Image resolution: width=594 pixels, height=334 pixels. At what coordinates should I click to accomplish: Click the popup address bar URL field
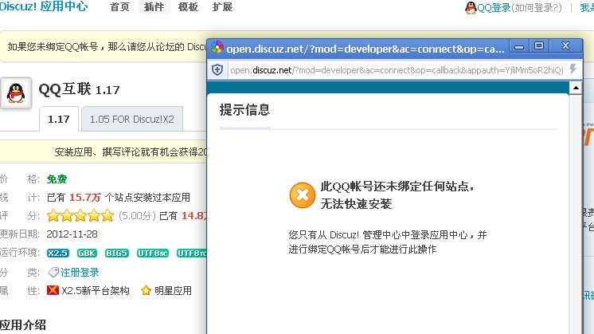(x=397, y=70)
